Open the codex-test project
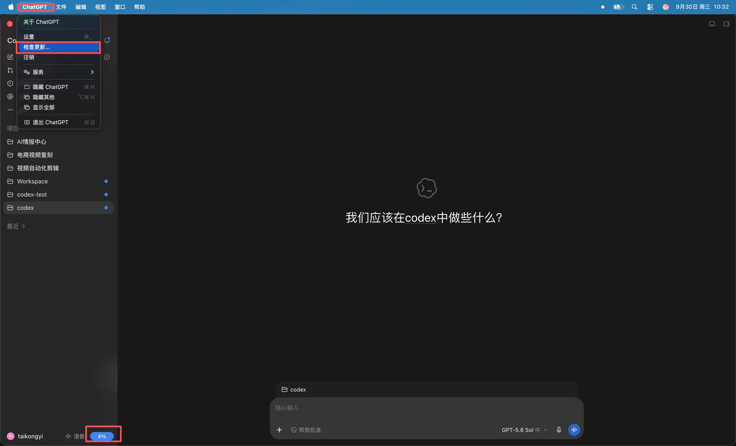Screen dimensions: 736x446 [59, 194]
